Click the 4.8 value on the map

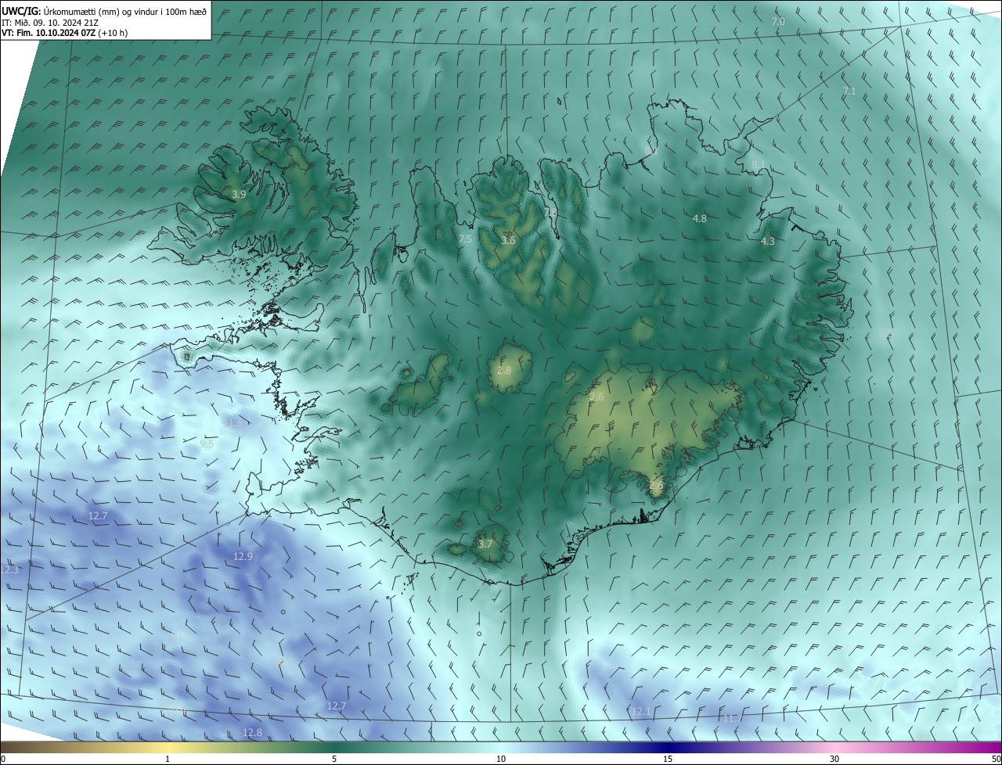coord(700,219)
